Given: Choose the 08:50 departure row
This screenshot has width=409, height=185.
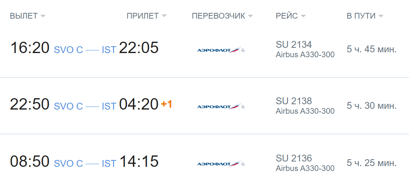Looking at the screenshot, I should click(x=204, y=161).
